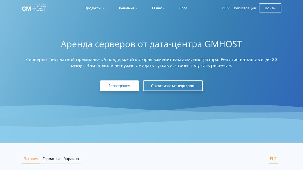Open the О нас dropdown
303x170 pixels.
[158, 8]
